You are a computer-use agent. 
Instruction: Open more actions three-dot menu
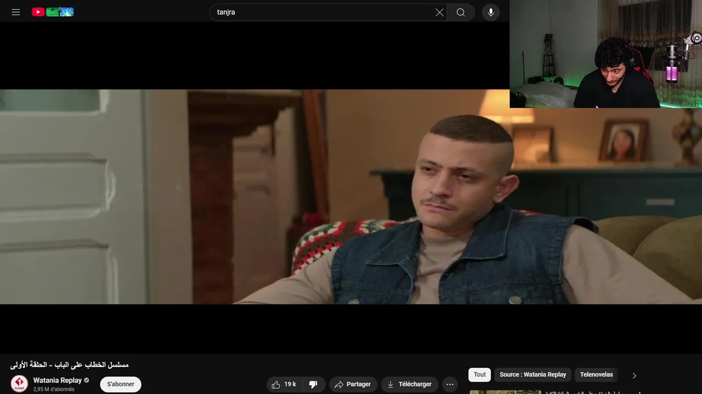click(x=450, y=384)
